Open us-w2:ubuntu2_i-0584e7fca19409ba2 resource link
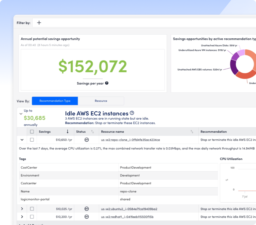 click(129, 209)
